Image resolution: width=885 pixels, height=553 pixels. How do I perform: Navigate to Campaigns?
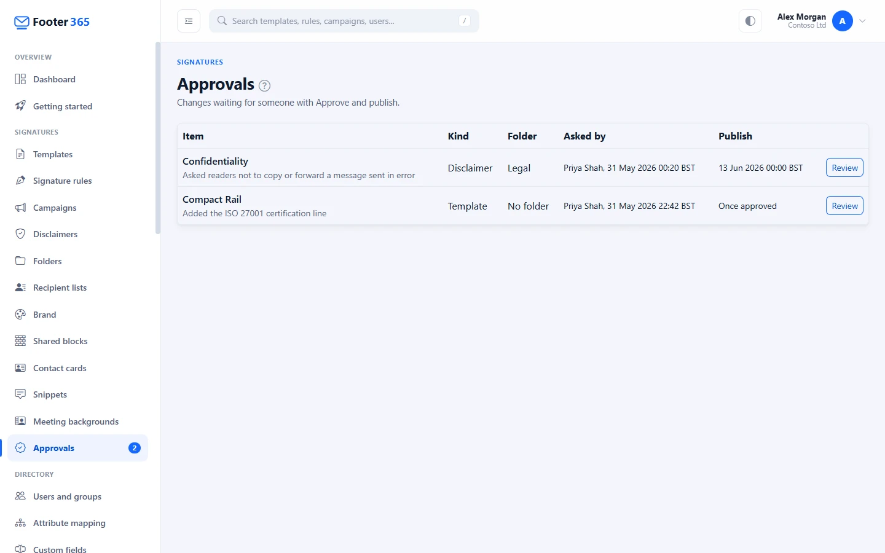point(78,208)
